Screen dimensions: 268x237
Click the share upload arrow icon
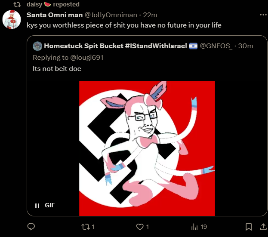pyautogui.click(x=263, y=227)
